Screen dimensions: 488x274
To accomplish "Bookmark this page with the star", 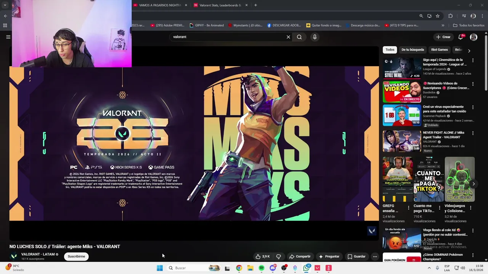I will pyautogui.click(x=438, y=16).
